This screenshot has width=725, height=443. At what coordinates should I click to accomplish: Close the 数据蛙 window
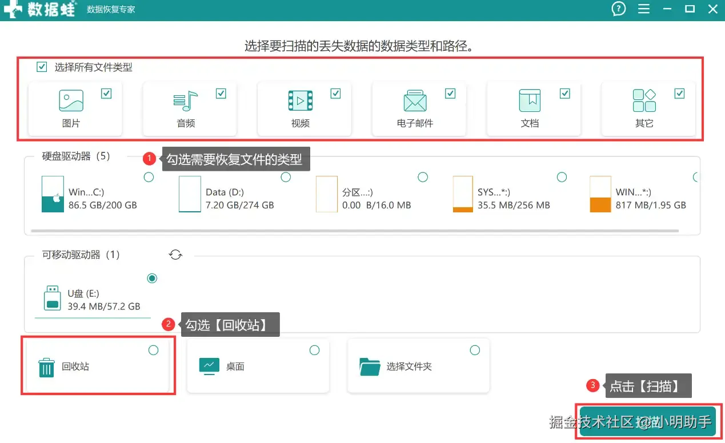point(712,9)
